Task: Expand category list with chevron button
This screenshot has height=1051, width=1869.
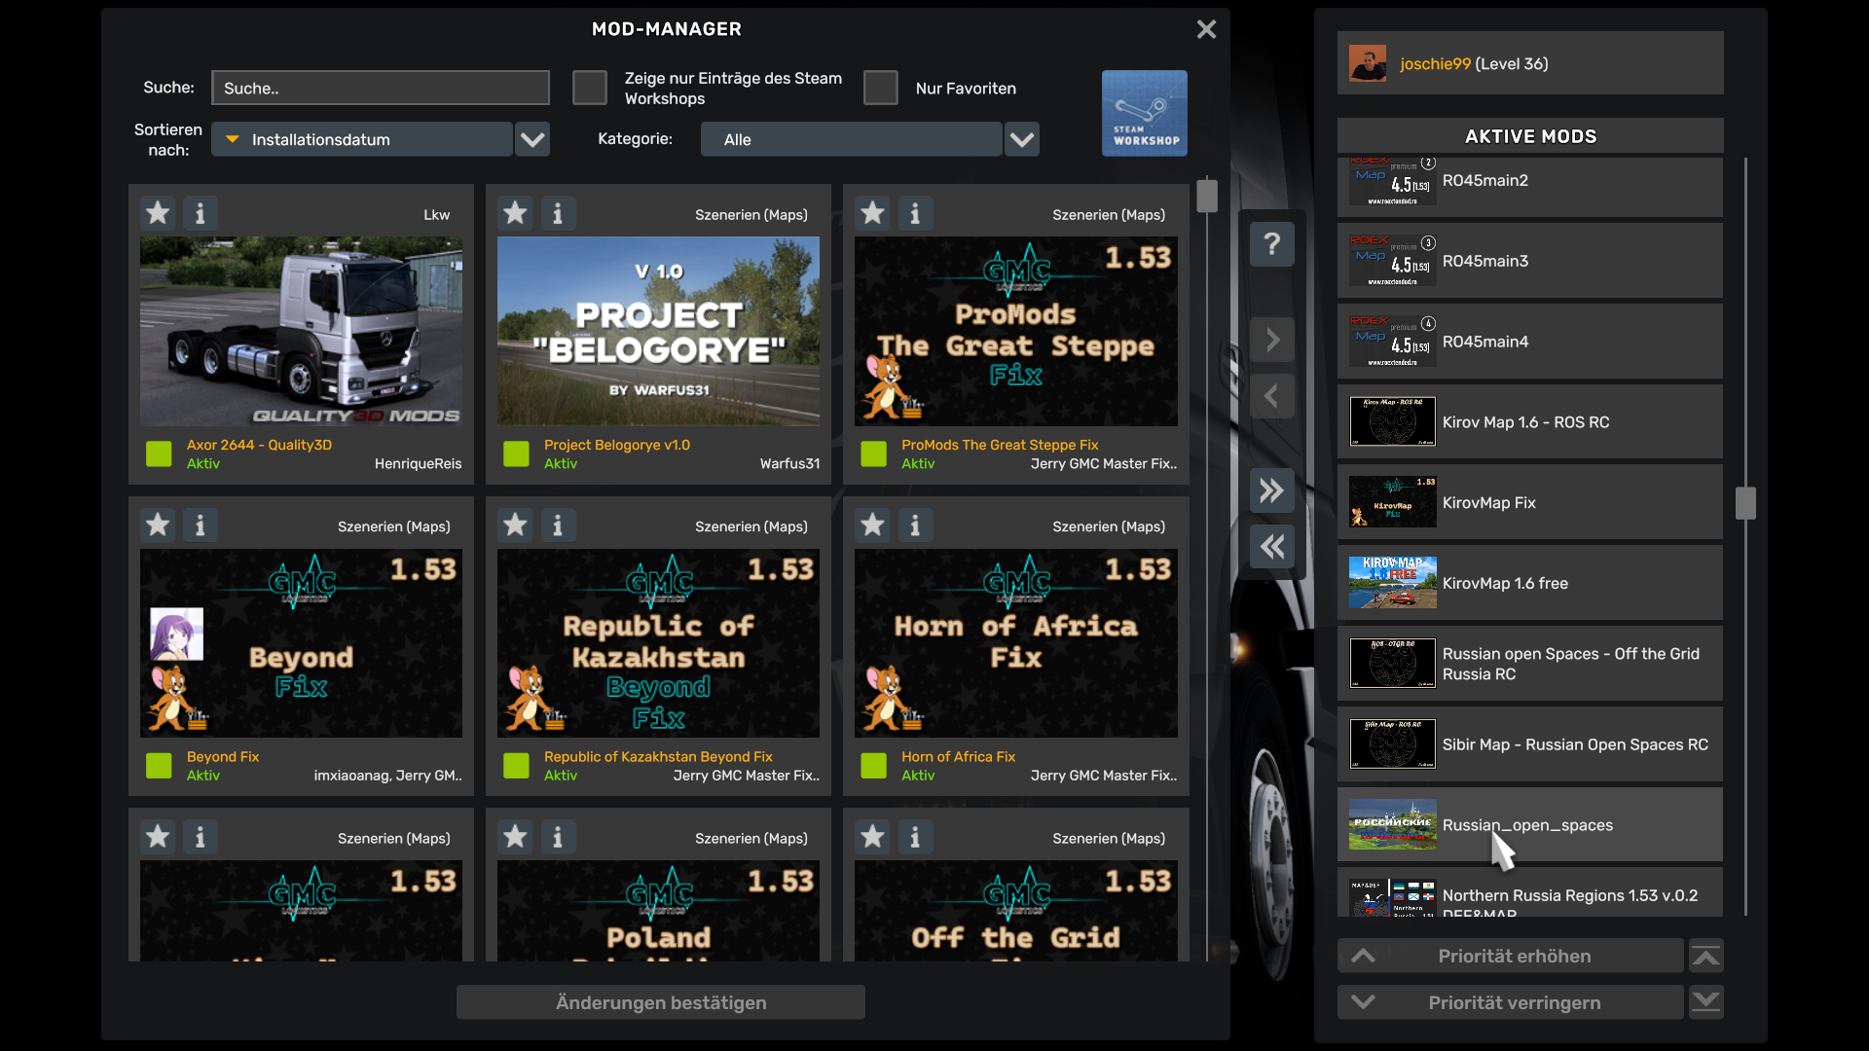Action: point(1022,139)
